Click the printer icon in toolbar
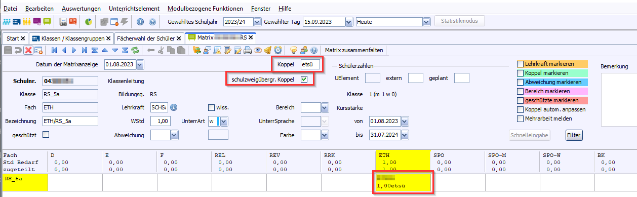The image size is (637, 197). pyautogui.click(x=248, y=50)
